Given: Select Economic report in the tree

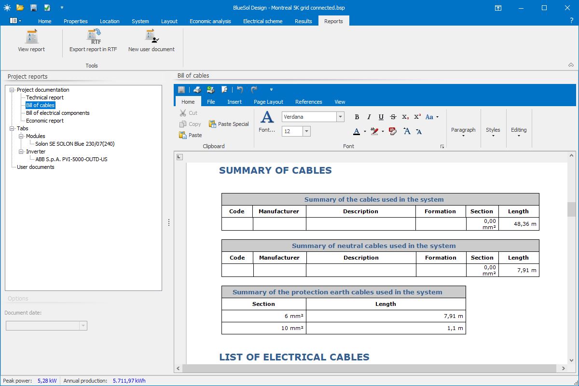Looking at the screenshot, I should [45, 121].
